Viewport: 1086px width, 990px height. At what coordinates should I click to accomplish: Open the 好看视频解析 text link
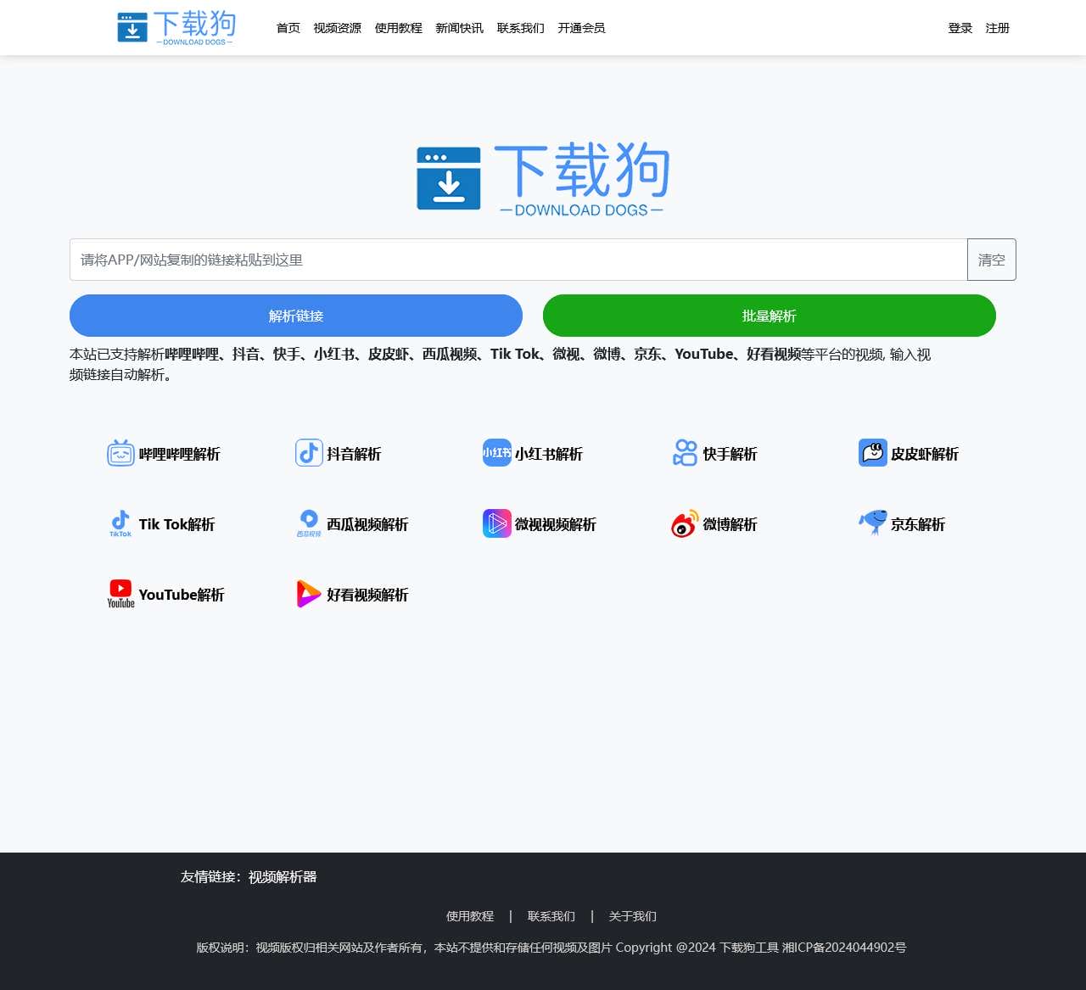click(x=368, y=595)
